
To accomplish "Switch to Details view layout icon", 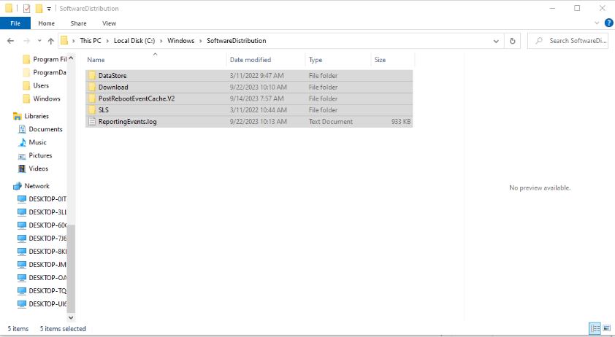I will pos(595,328).
